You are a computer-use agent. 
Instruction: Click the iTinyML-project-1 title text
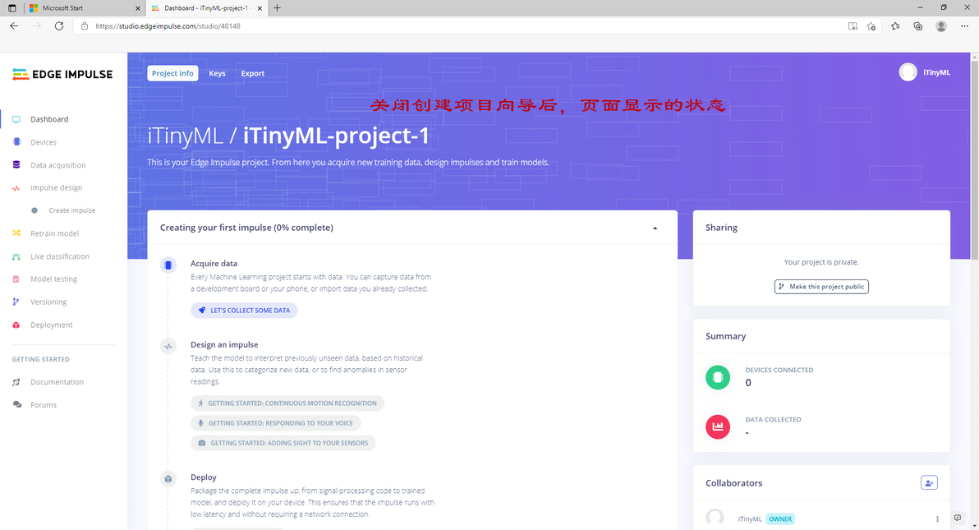tap(336, 136)
